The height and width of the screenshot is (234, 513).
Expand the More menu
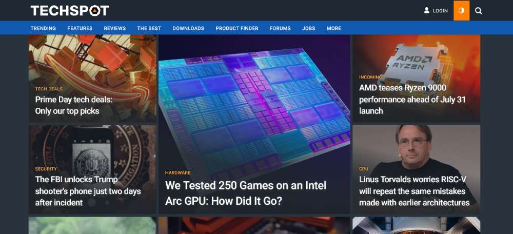coord(333,28)
